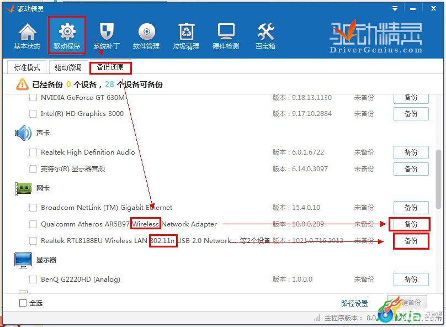Switch to 驱动微调 tab
This screenshot has height=327, width=446.
(68, 67)
